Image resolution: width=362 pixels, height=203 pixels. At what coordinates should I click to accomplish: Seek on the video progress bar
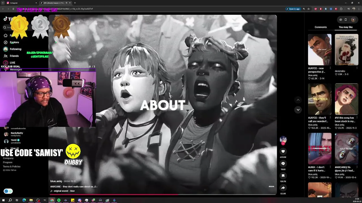[x=163, y=194]
